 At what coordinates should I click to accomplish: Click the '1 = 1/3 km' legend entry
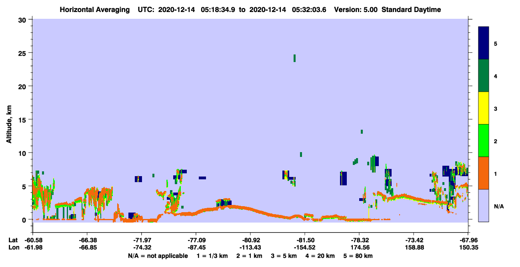point(212,256)
